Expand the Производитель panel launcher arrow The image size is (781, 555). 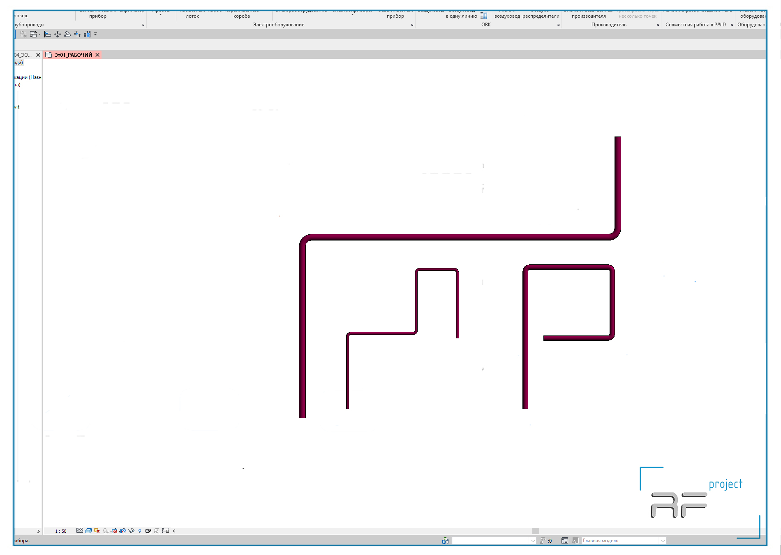658,25
